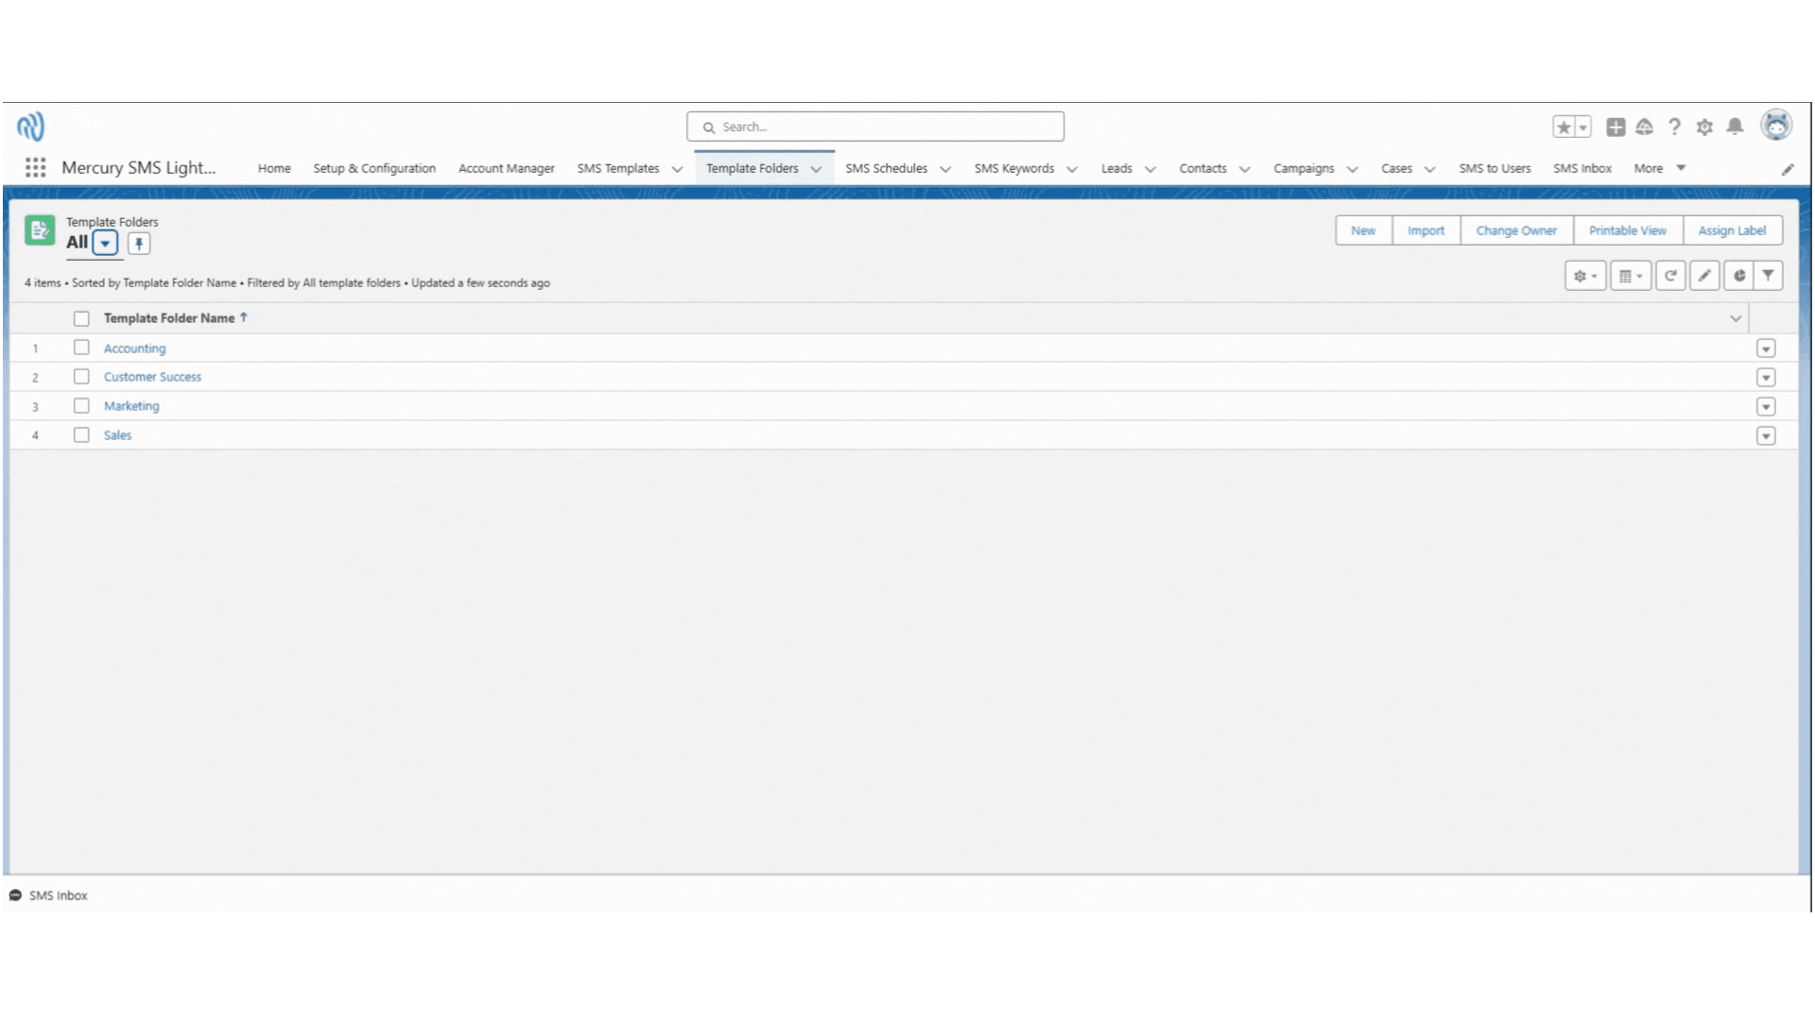Check the Sales row checkbox
Viewport: 1815px width, 1020px height.
tap(81, 435)
